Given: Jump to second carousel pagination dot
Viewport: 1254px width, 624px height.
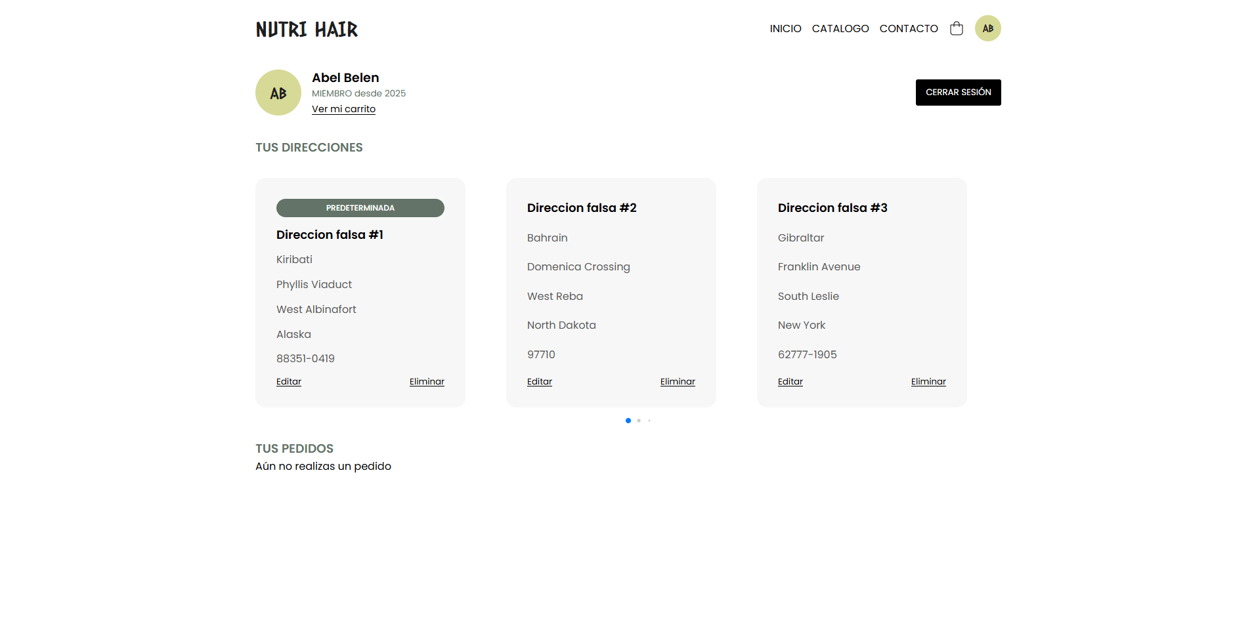Looking at the screenshot, I should coord(639,421).
